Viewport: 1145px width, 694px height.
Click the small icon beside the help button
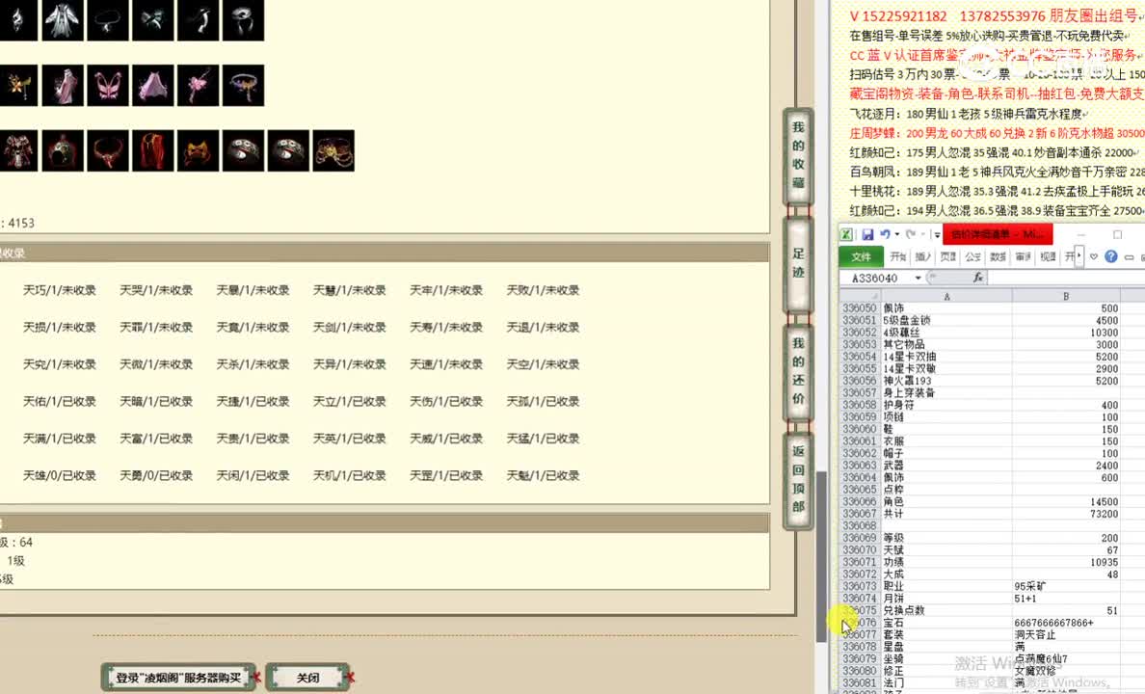click(1129, 256)
